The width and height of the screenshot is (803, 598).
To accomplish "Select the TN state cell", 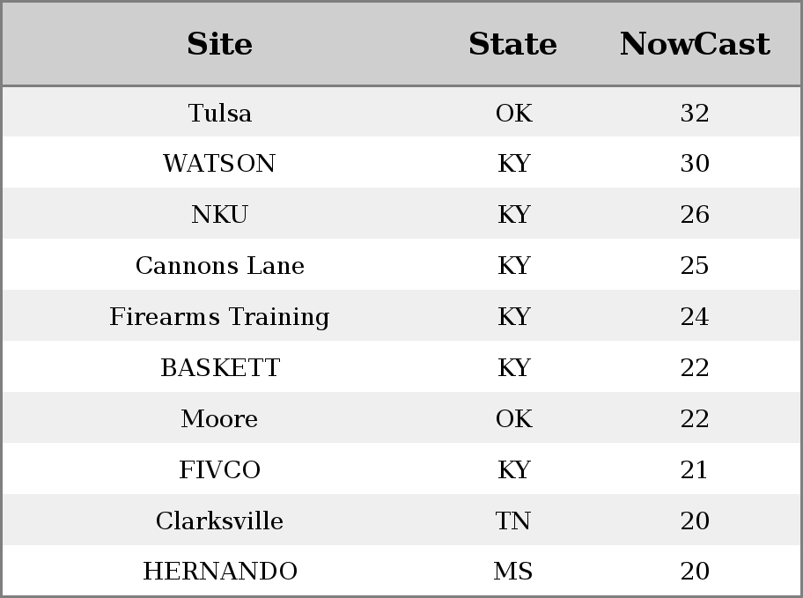I will 512,520.
